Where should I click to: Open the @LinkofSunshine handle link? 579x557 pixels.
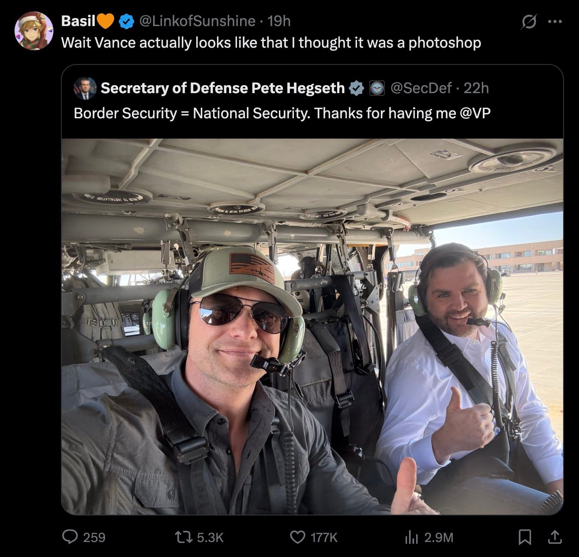(x=197, y=21)
